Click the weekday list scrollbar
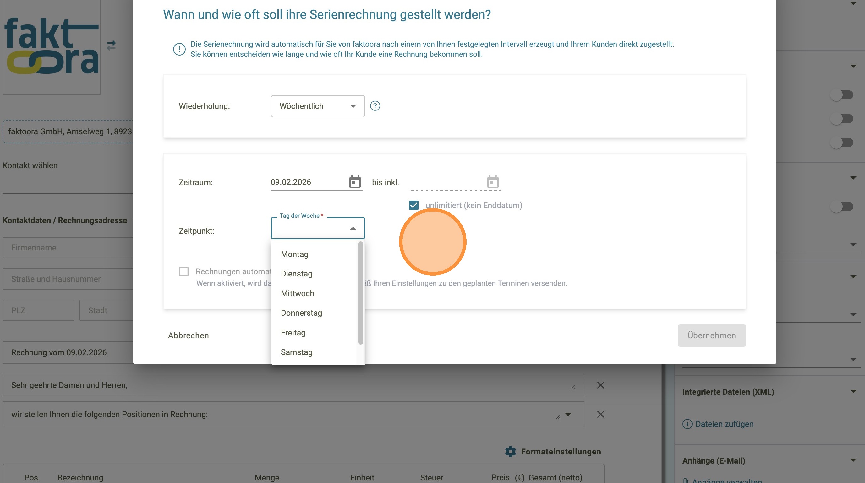865x483 pixels. 361,292
